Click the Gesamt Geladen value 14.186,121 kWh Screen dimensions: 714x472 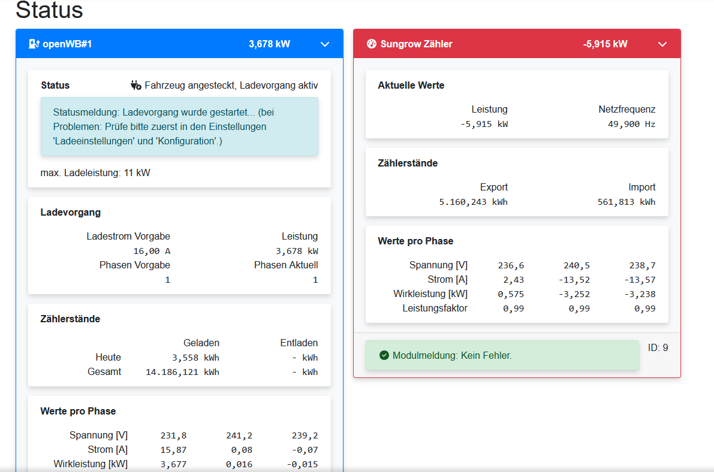[183, 372]
